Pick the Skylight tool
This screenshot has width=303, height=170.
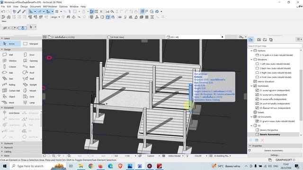point(31,85)
